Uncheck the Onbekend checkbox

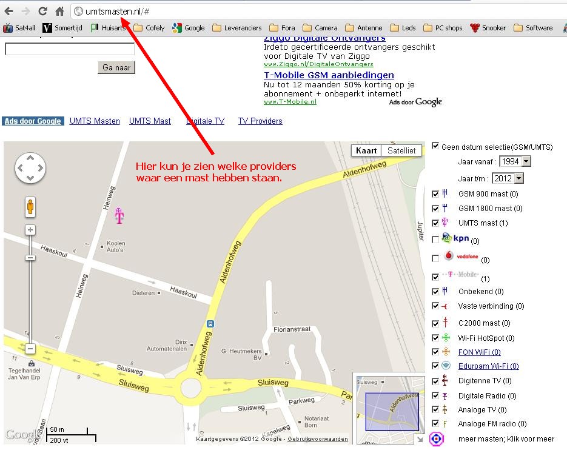pyautogui.click(x=435, y=292)
